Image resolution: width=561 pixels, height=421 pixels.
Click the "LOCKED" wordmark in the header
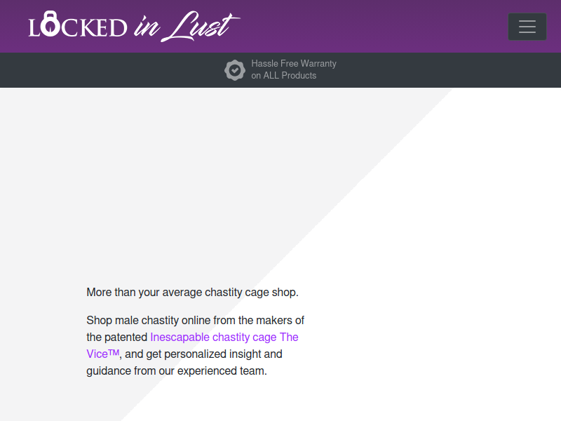click(78, 25)
